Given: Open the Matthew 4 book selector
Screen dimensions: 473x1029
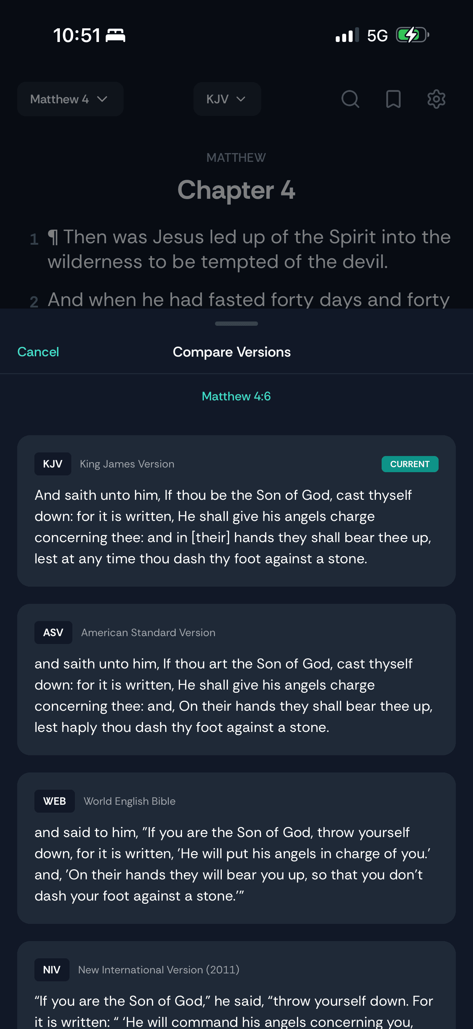Looking at the screenshot, I should pyautogui.click(x=70, y=99).
